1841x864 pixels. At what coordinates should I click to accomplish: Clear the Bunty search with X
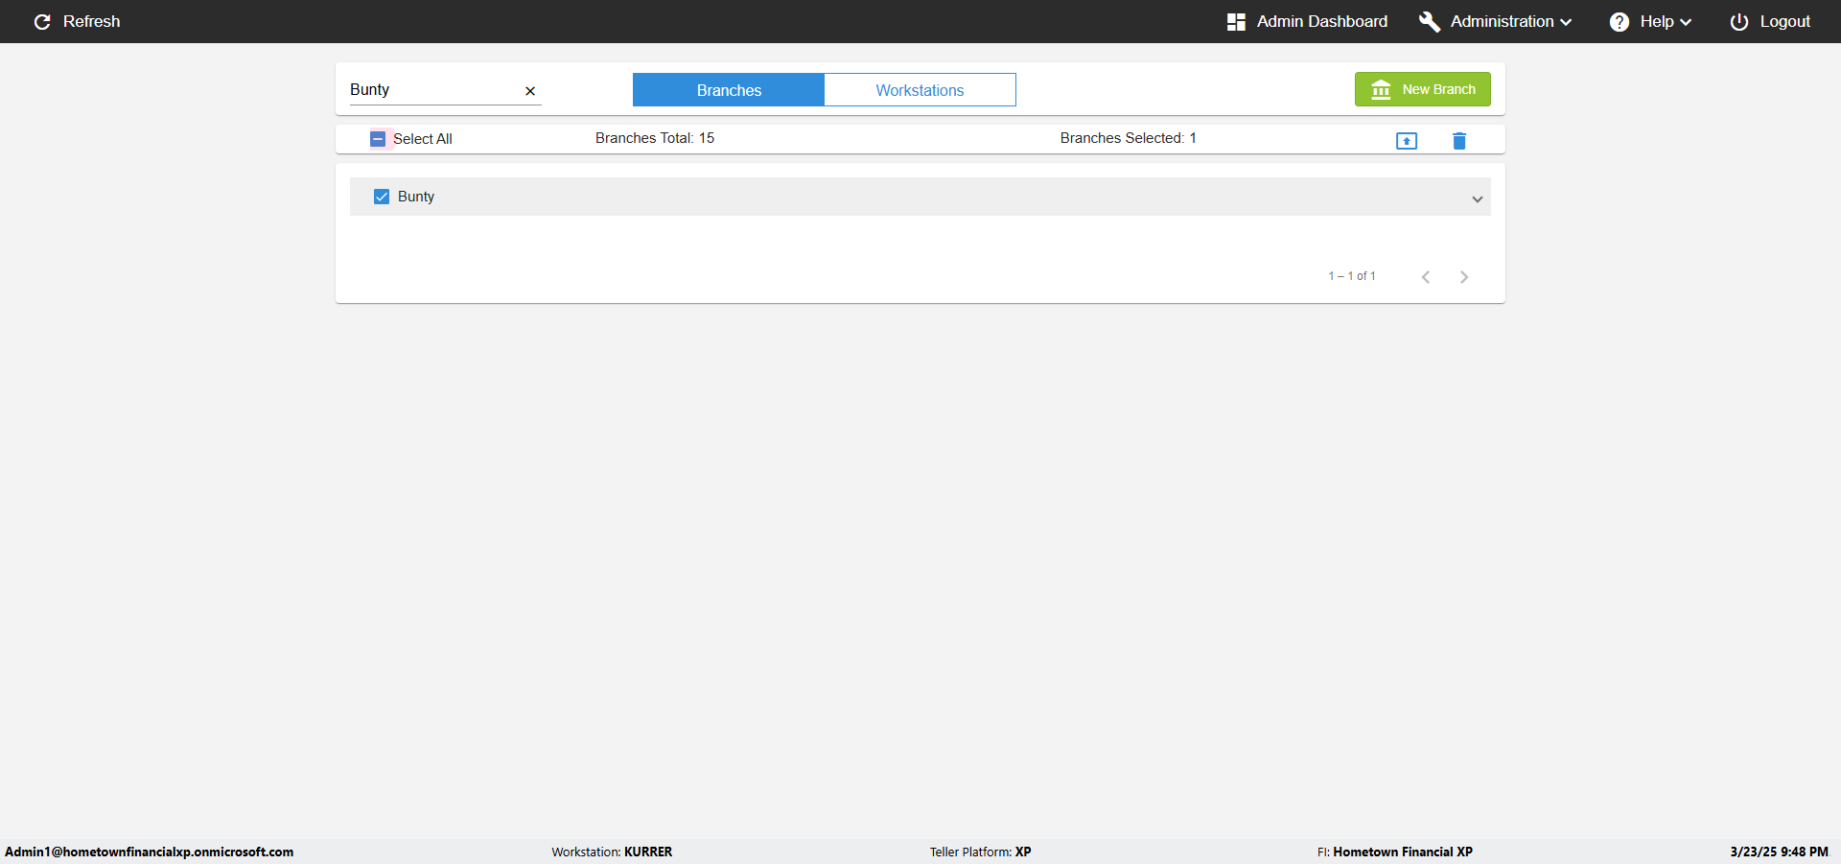coord(530,91)
